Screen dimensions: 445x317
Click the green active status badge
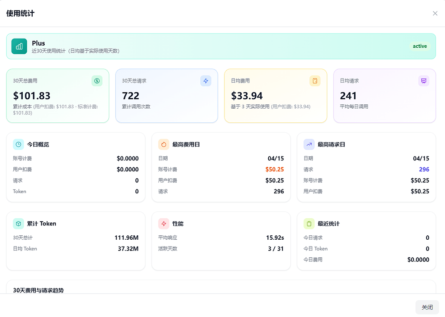420,46
